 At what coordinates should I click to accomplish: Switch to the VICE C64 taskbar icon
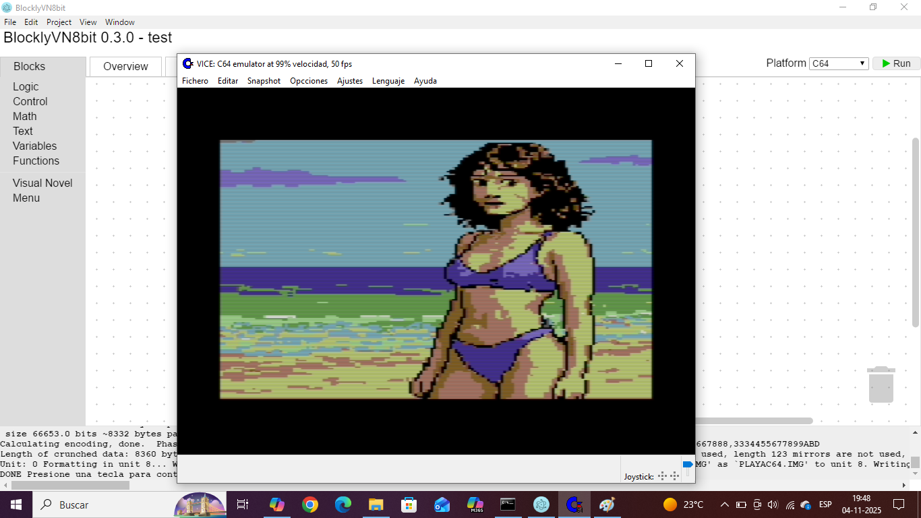pyautogui.click(x=574, y=505)
